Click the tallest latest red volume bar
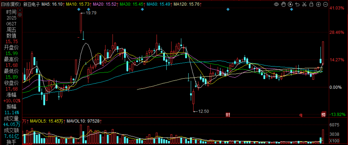 point(323,136)
